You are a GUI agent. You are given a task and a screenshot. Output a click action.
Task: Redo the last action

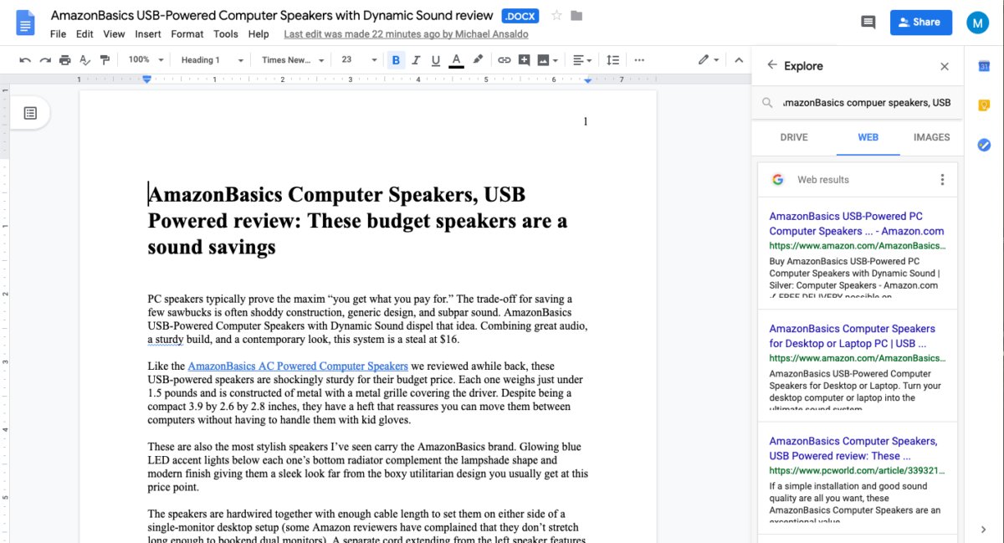(x=45, y=60)
